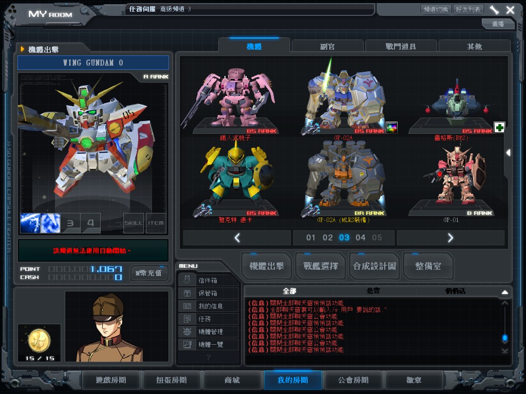The image size is (526, 394).
Task: Open 好友列表 friends list
Action: (468, 9)
